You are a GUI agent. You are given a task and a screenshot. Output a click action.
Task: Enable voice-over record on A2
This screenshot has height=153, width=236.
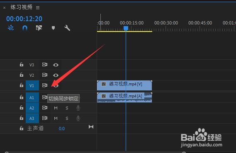tap(78, 108)
